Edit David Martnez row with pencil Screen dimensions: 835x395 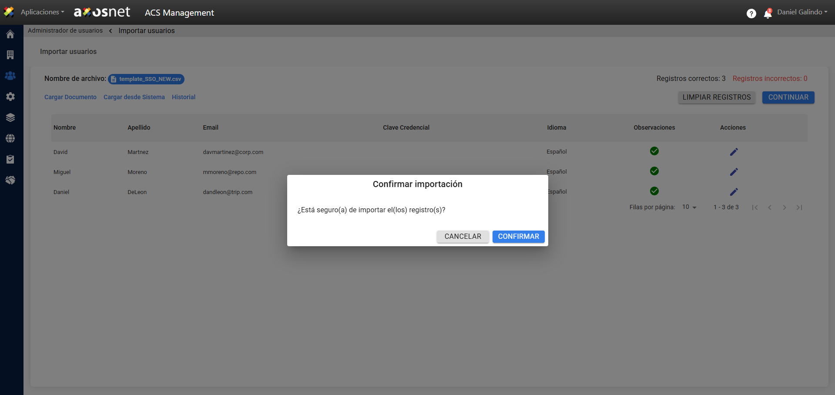click(734, 152)
